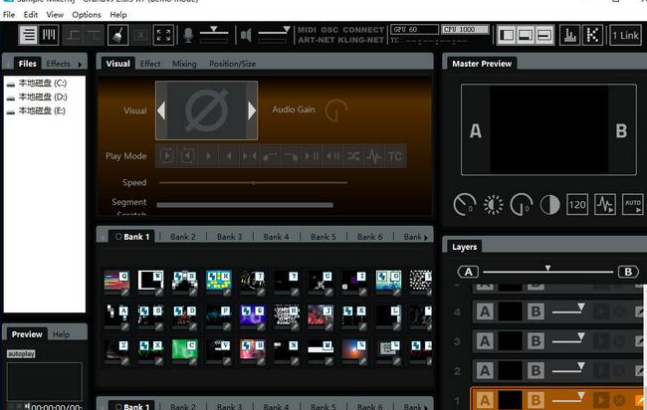Assign layer 3 to side B
The width and height of the screenshot is (647, 410).
(536, 341)
